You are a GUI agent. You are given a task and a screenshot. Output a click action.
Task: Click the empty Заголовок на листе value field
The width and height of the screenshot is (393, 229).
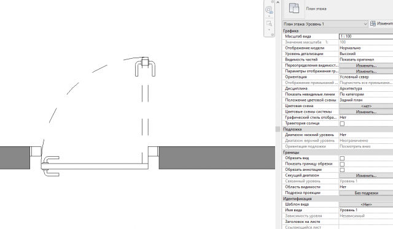coord(366,222)
